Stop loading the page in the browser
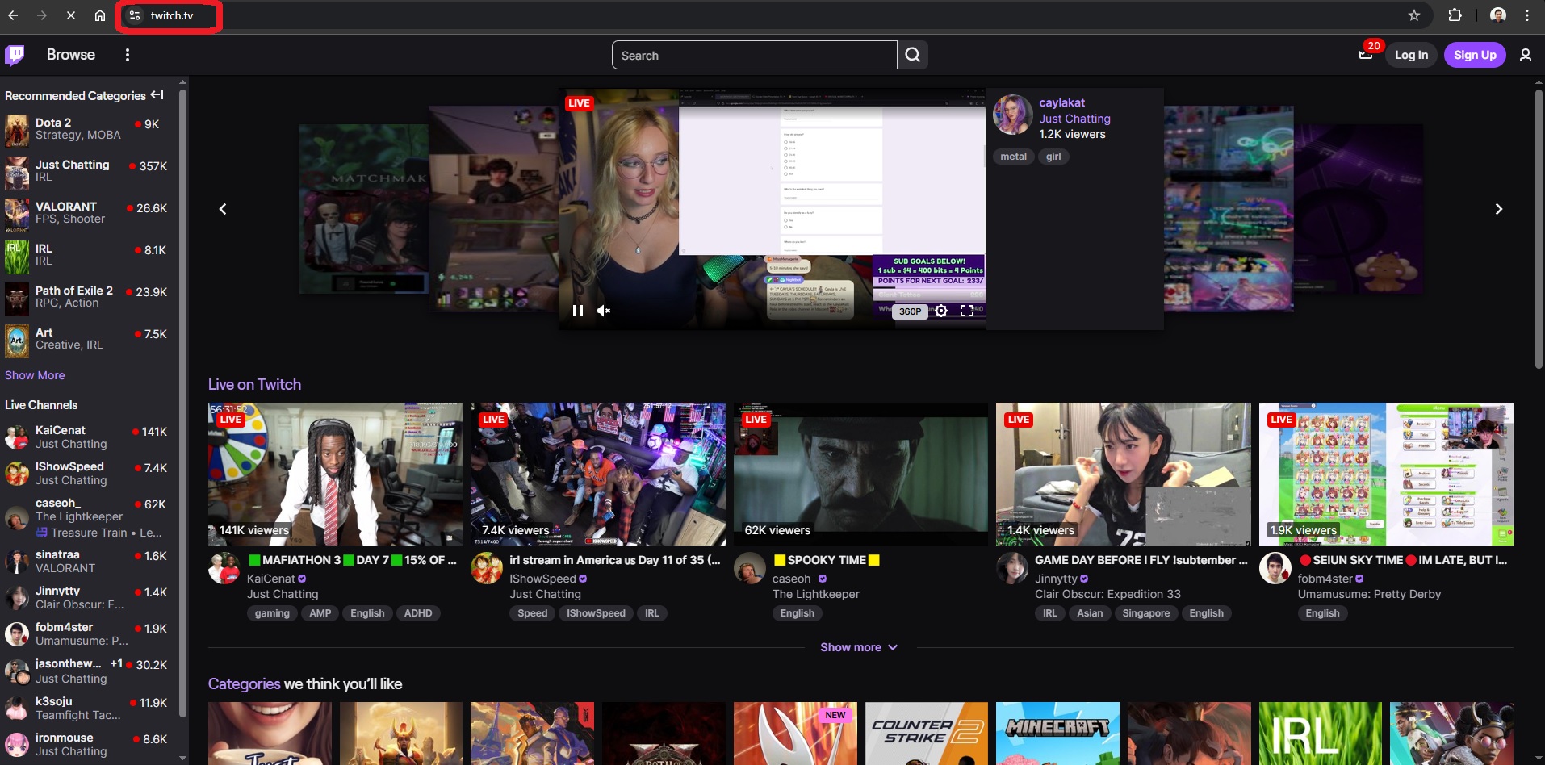 pyautogui.click(x=70, y=15)
